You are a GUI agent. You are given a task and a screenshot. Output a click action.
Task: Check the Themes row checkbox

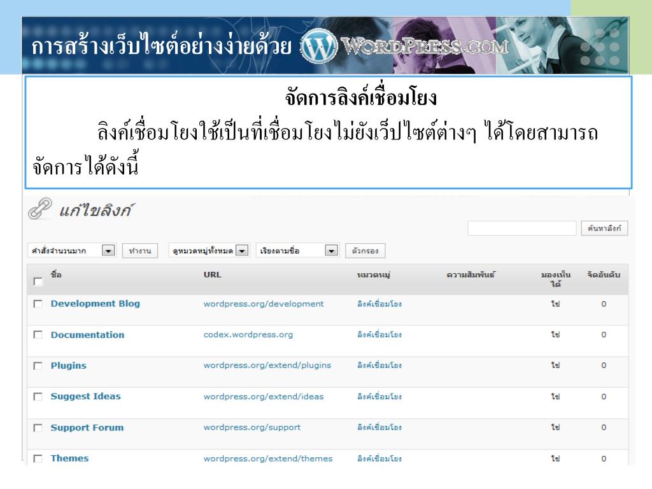[x=38, y=458]
